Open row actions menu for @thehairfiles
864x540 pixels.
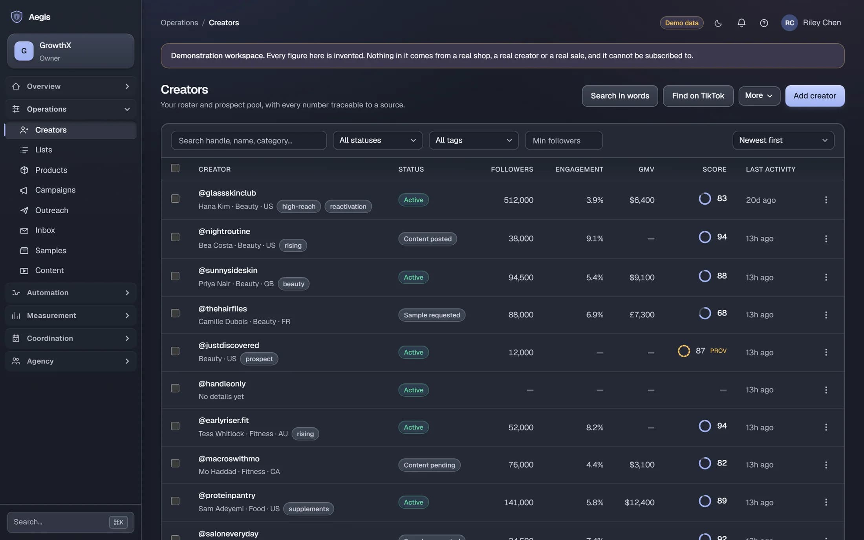pos(826,315)
